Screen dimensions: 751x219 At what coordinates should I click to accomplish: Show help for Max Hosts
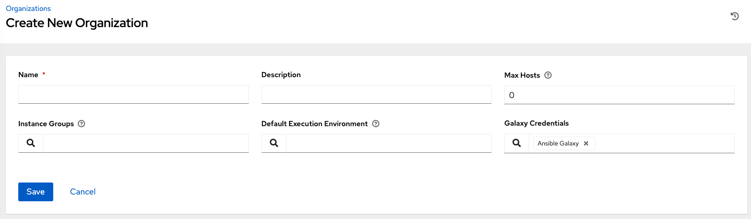coord(548,75)
